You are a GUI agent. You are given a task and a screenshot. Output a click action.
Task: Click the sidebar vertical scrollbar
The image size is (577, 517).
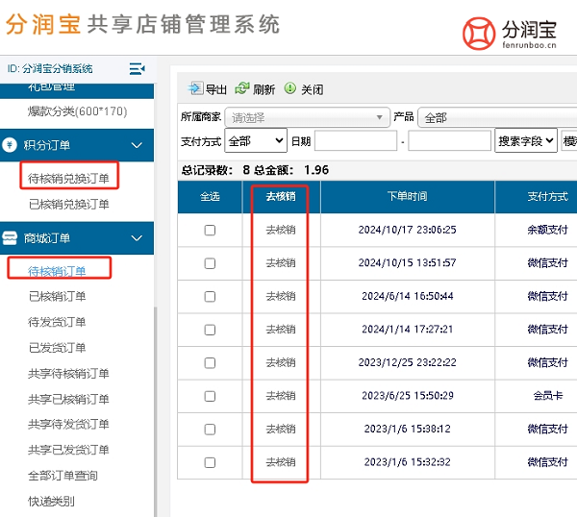pyautogui.click(x=156, y=404)
